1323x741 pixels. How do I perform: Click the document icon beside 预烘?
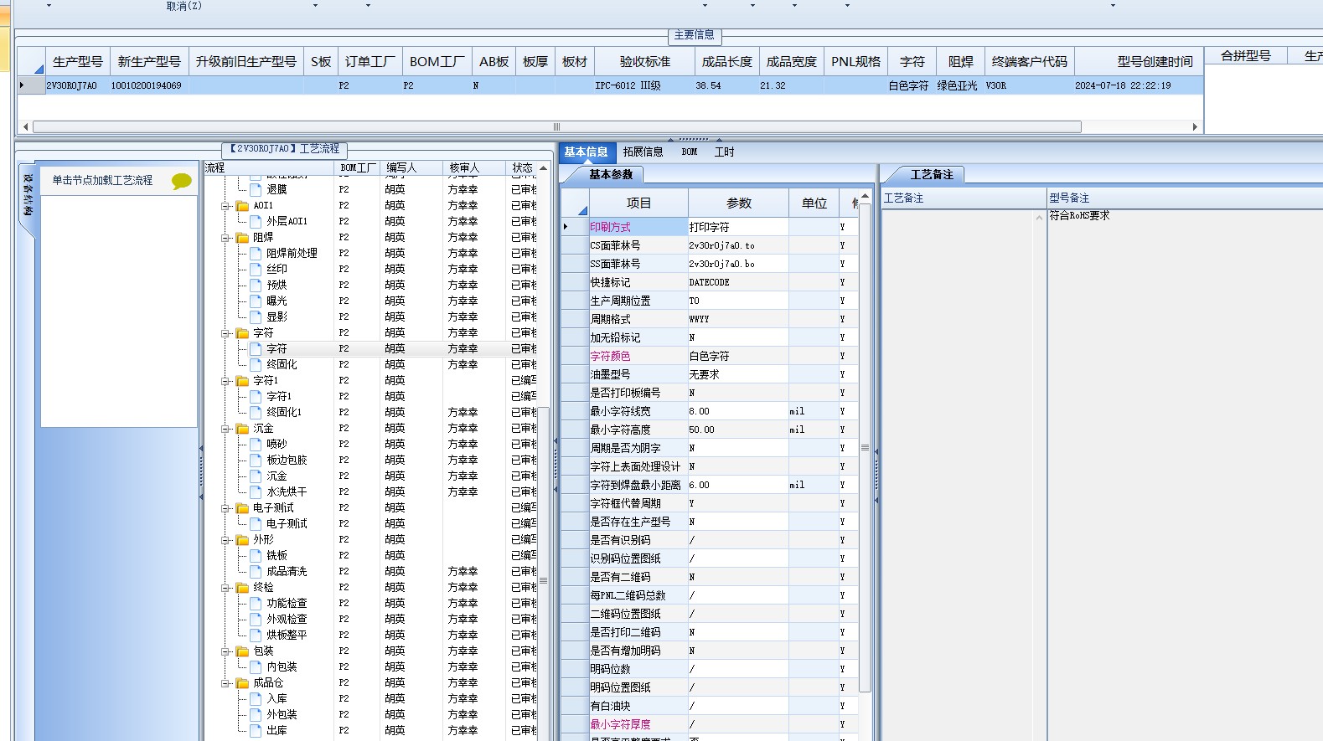pyautogui.click(x=256, y=286)
